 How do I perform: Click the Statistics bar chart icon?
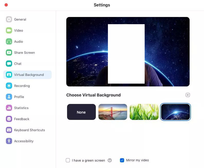pyautogui.click(x=9, y=108)
